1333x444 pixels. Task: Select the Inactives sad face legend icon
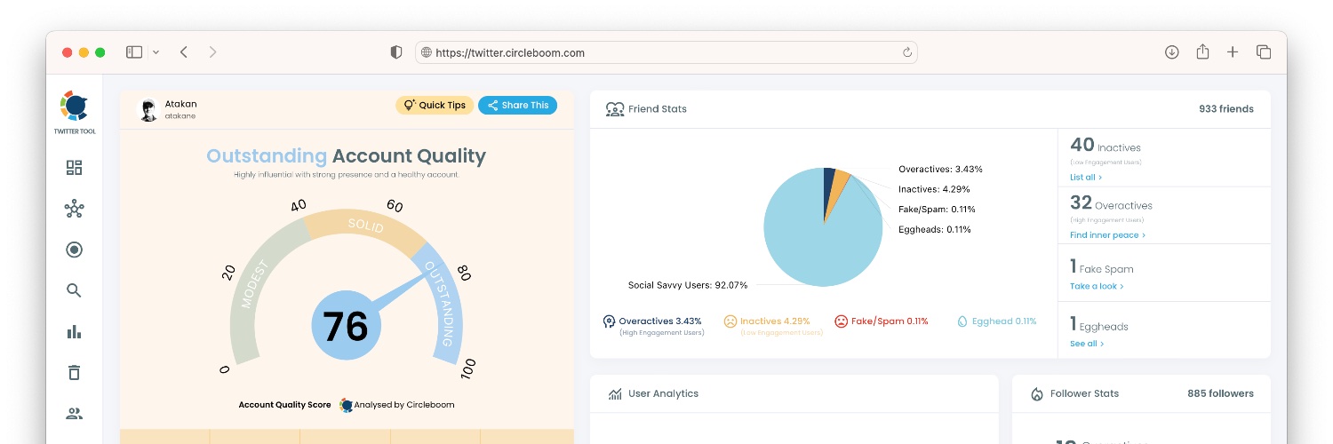(x=730, y=321)
